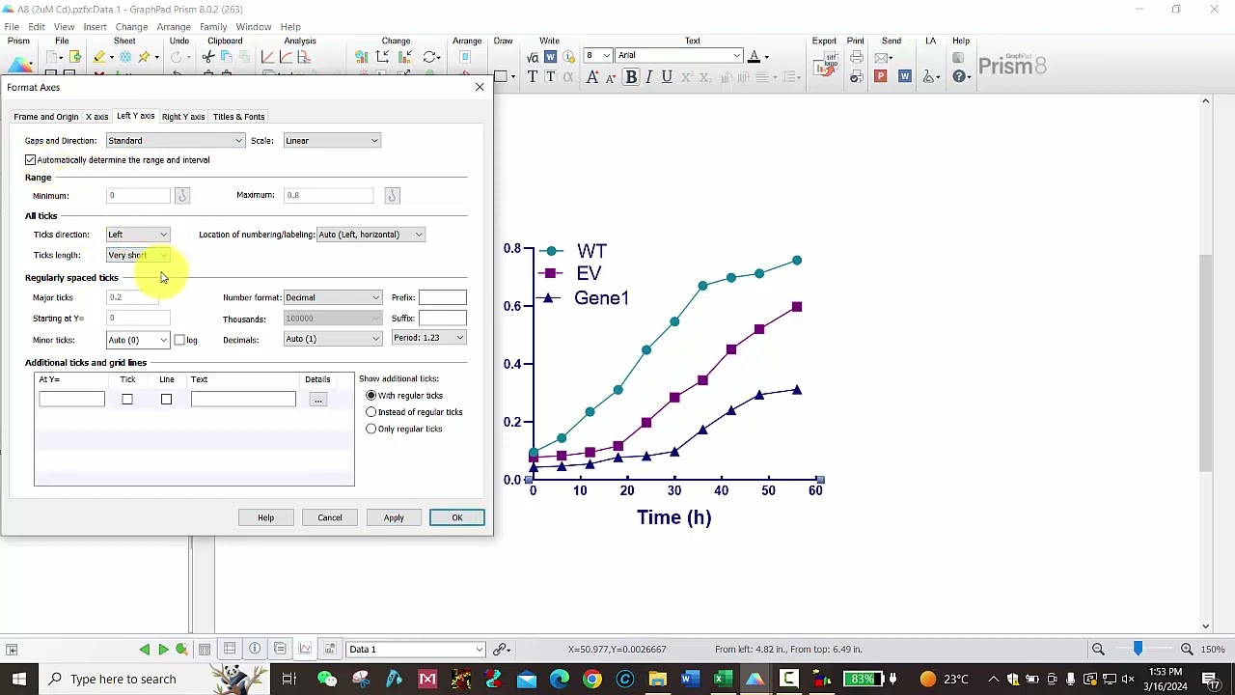This screenshot has width=1235, height=695.
Task: Enable the log checkbox for minor ticks
Action: pos(179,340)
